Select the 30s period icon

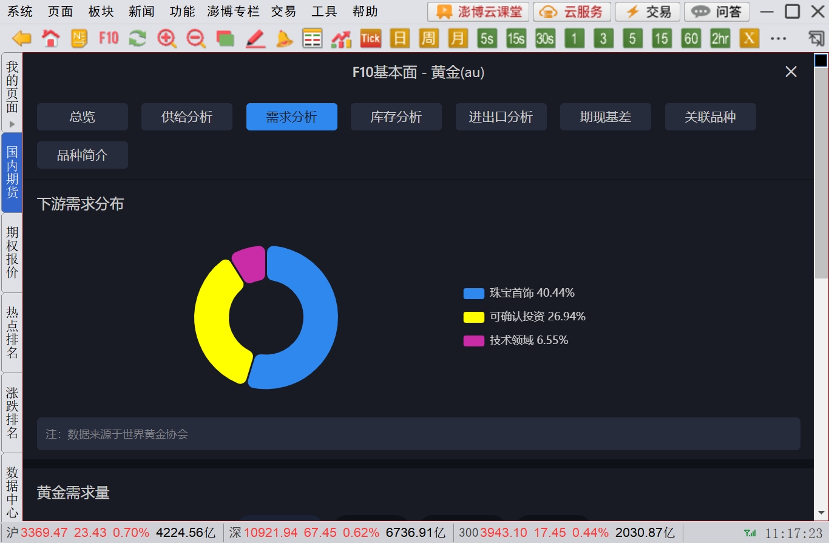545,39
